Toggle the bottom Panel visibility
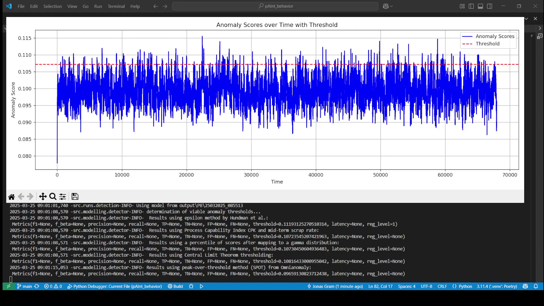The height and width of the screenshot is (306, 544). (x=480, y=6)
